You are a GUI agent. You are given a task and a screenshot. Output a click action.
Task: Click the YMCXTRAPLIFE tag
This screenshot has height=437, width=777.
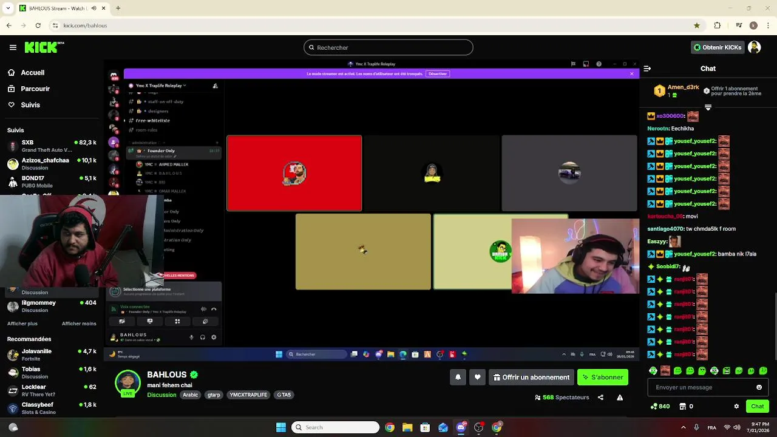(x=248, y=395)
